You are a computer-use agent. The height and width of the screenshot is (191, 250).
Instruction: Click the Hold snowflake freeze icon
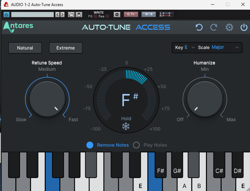126,126
